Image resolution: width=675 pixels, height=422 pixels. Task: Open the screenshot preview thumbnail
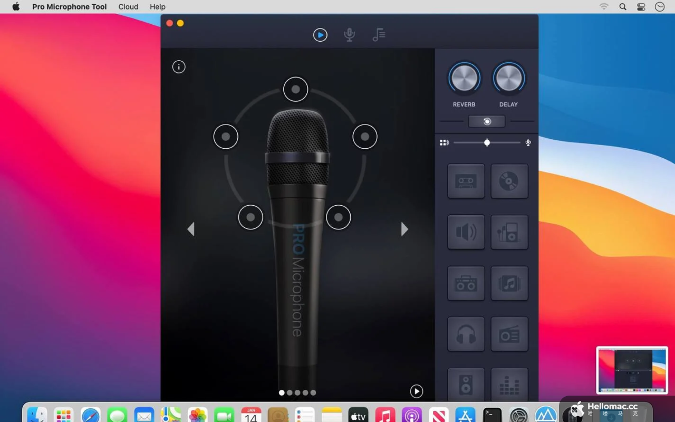pyautogui.click(x=632, y=370)
